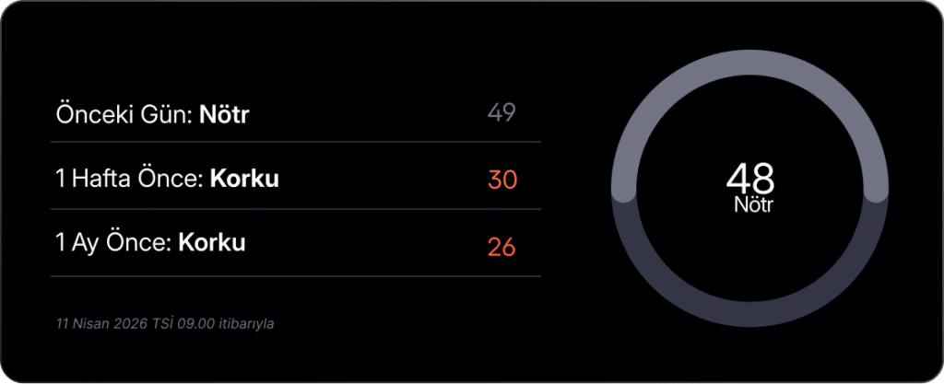Click the divider line below Önceki Gün row
This screenshot has width=944, height=384.
pos(295,142)
